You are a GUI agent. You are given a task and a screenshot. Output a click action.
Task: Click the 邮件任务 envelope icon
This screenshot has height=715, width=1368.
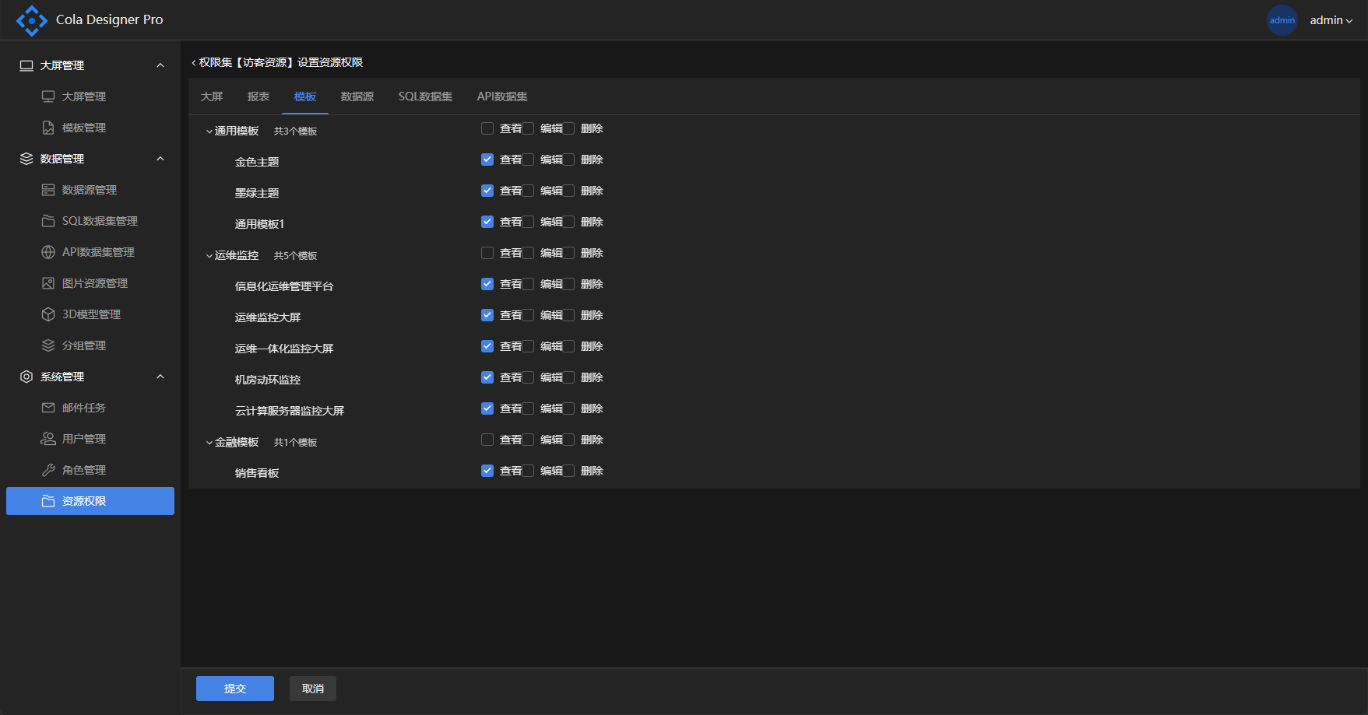tap(48, 408)
